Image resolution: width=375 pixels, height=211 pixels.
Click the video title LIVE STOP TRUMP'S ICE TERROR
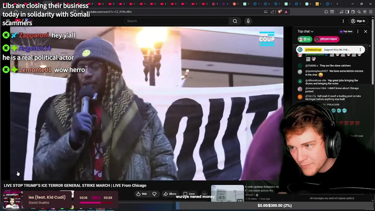(75, 186)
